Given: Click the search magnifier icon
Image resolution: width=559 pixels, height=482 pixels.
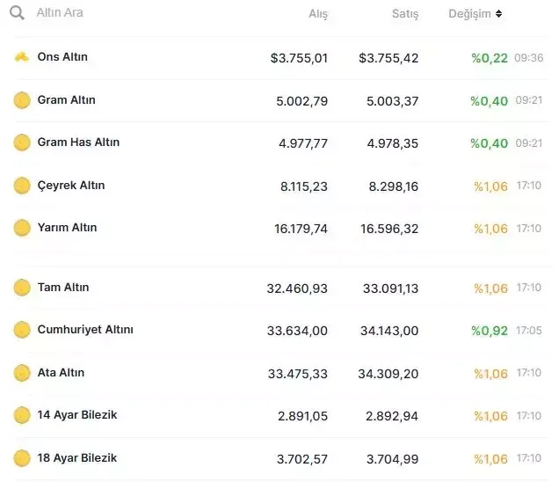Looking at the screenshot, I should tap(17, 14).
